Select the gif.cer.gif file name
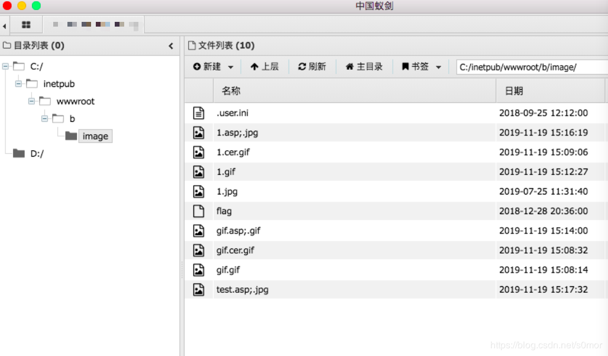The width and height of the screenshot is (608, 356). (x=235, y=250)
